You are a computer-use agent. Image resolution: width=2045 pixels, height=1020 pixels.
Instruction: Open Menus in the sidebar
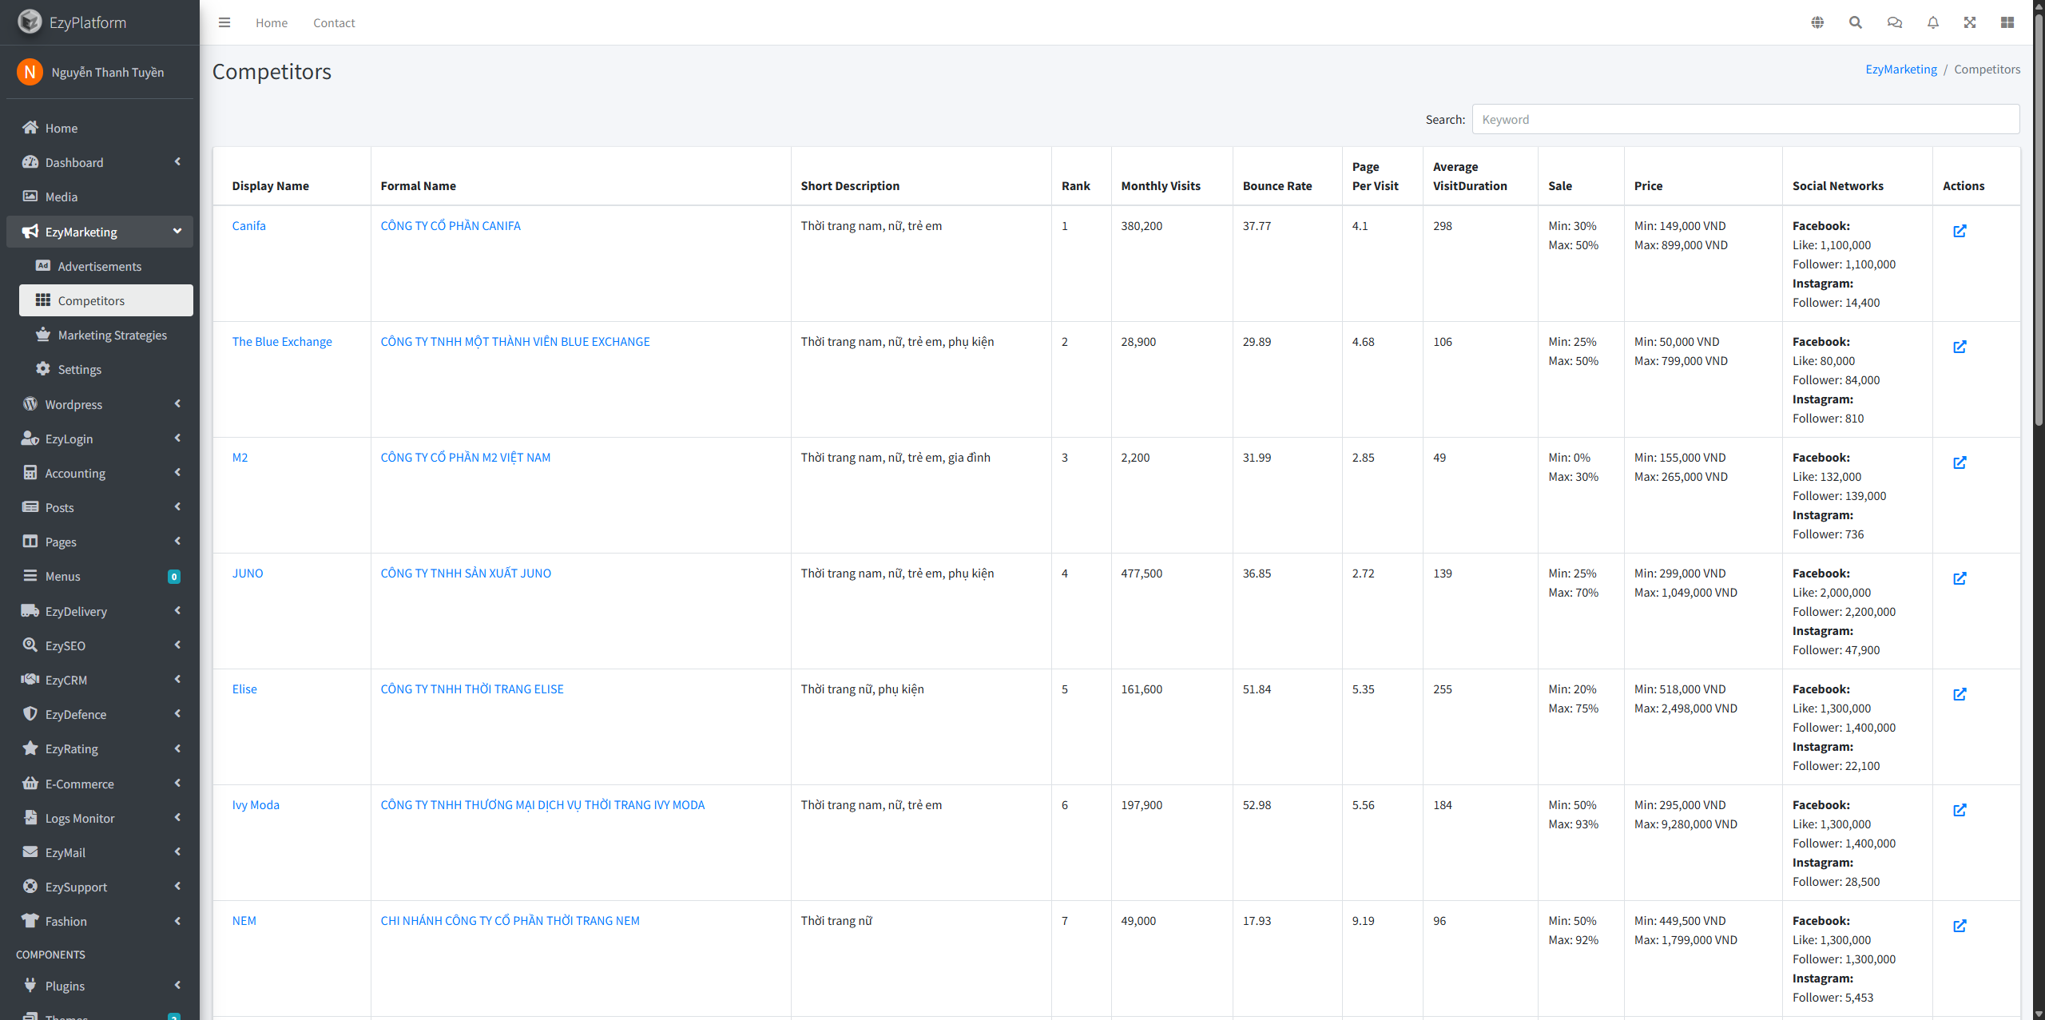(100, 576)
